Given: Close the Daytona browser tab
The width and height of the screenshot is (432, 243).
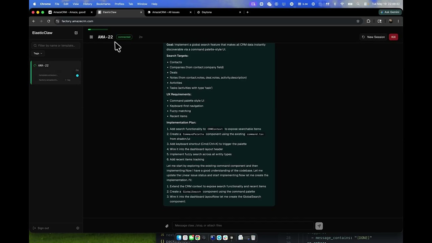Looking at the screenshot, I should pyautogui.click(x=240, y=12).
